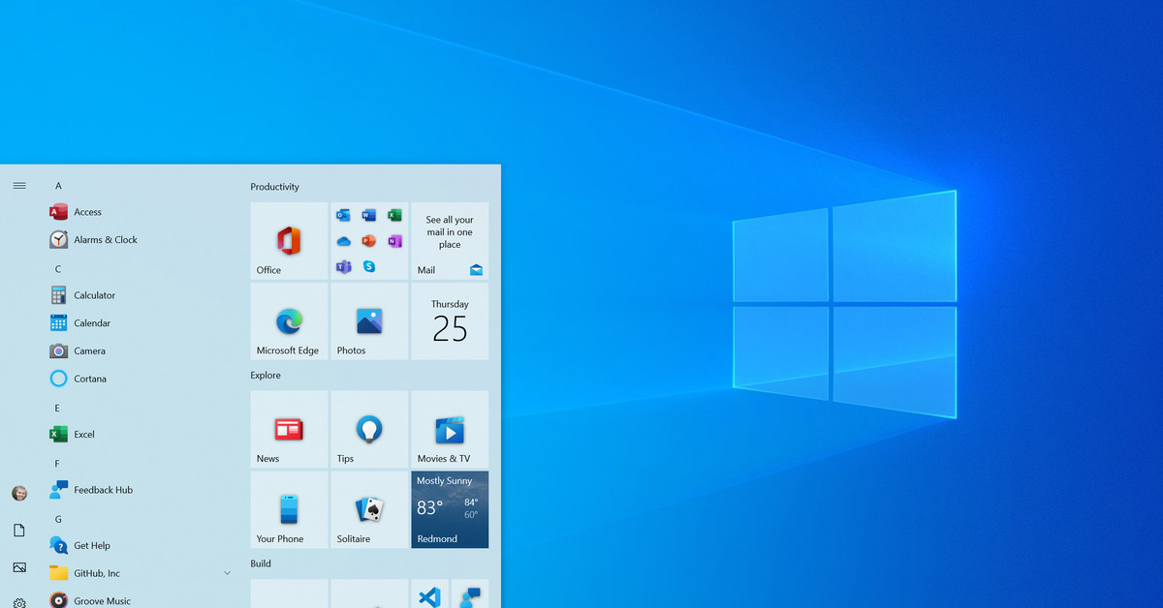
Task: Open the Get Help app
Action: pyautogui.click(x=94, y=545)
